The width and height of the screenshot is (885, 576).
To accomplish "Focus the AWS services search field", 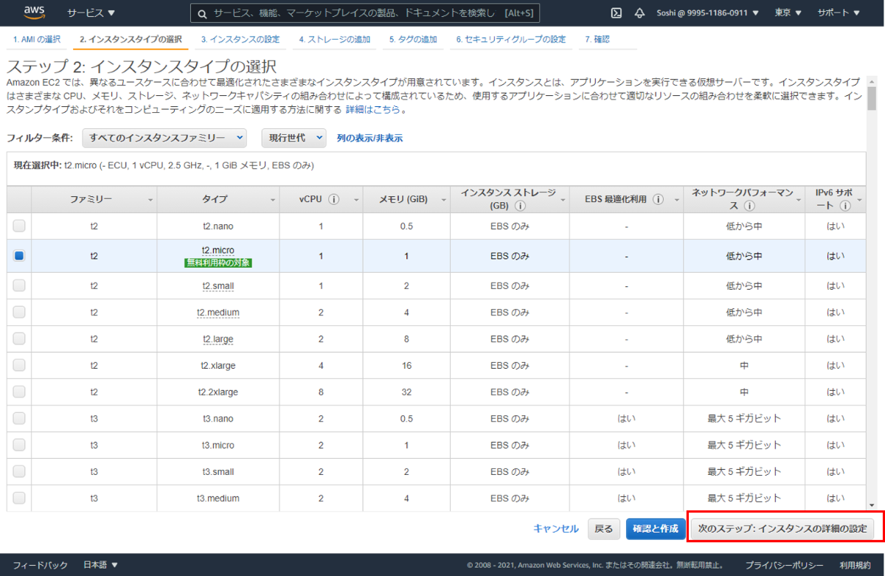I will pyautogui.click(x=365, y=13).
